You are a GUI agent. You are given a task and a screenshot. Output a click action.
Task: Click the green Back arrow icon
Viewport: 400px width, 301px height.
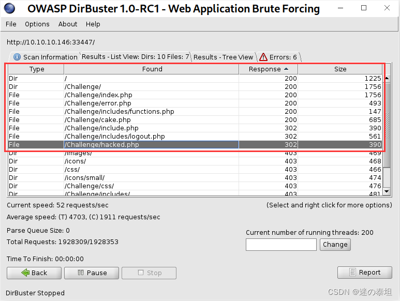click(x=25, y=273)
